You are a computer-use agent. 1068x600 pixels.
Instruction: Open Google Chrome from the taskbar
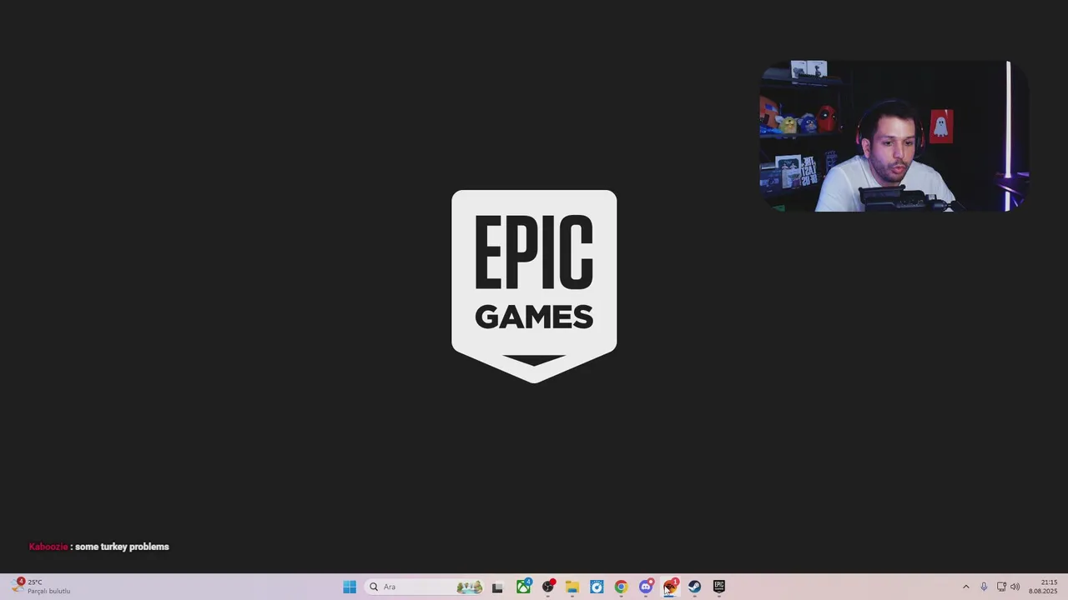pyautogui.click(x=621, y=587)
